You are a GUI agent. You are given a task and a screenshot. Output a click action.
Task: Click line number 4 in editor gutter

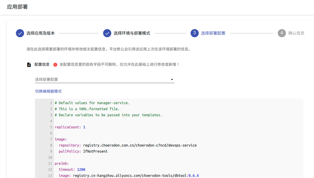pos(51,121)
